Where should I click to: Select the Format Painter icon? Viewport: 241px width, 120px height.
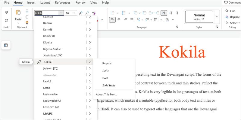27,23
